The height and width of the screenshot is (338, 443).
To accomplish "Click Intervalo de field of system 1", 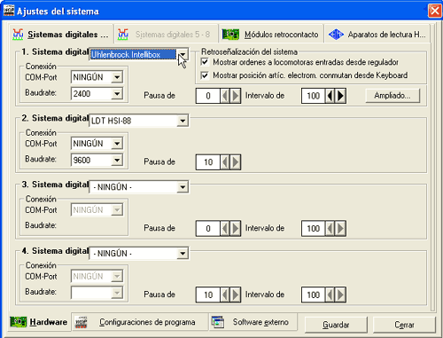I will pos(314,96).
